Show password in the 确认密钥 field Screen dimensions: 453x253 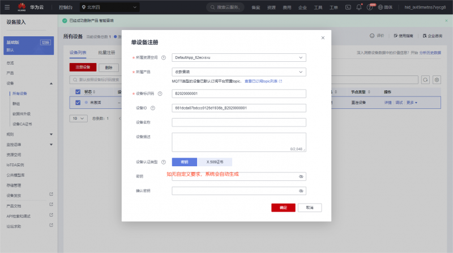(301, 191)
